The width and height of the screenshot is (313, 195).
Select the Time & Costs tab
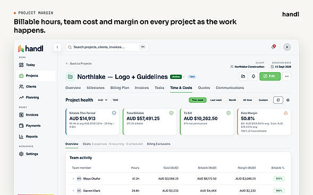click(x=181, y=88)
